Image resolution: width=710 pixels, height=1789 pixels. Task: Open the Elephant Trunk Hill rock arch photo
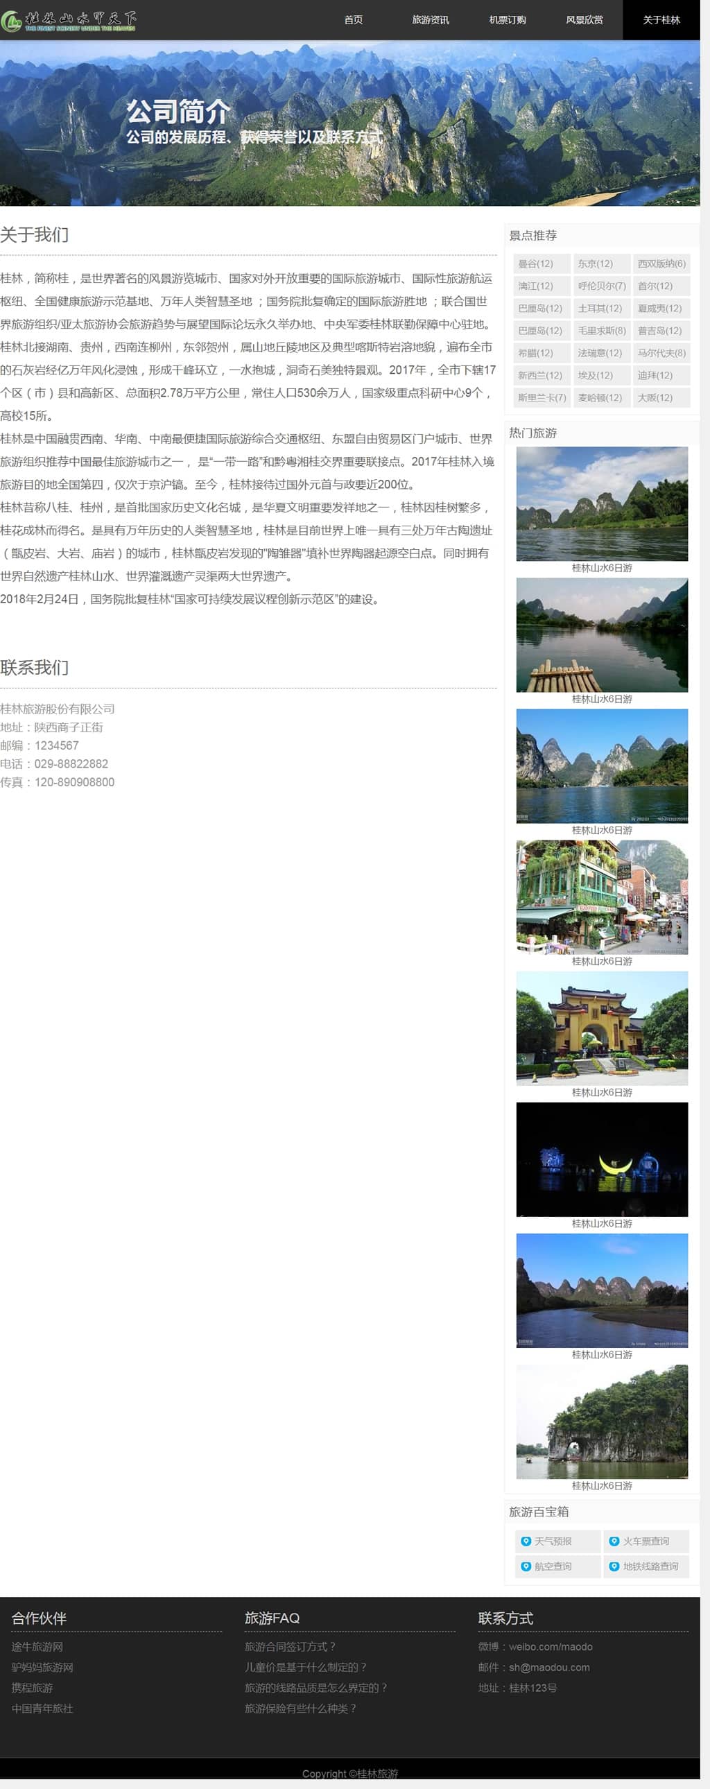click(602, 1421)
